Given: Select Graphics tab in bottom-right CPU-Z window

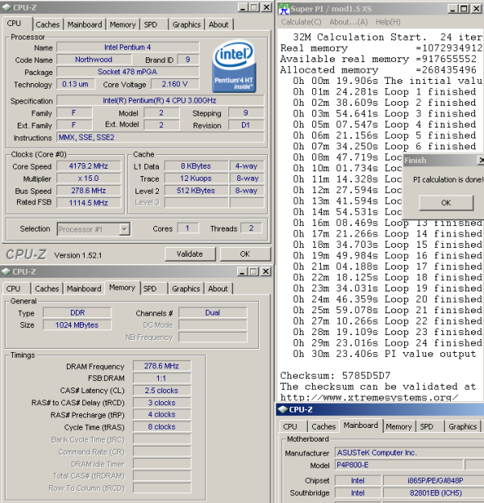Looking at the screenshot, I should click(463, 426).
